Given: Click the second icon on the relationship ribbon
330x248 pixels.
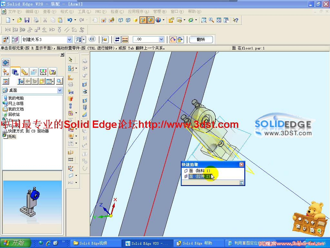Looking at the screenshot, I should 15,39.
